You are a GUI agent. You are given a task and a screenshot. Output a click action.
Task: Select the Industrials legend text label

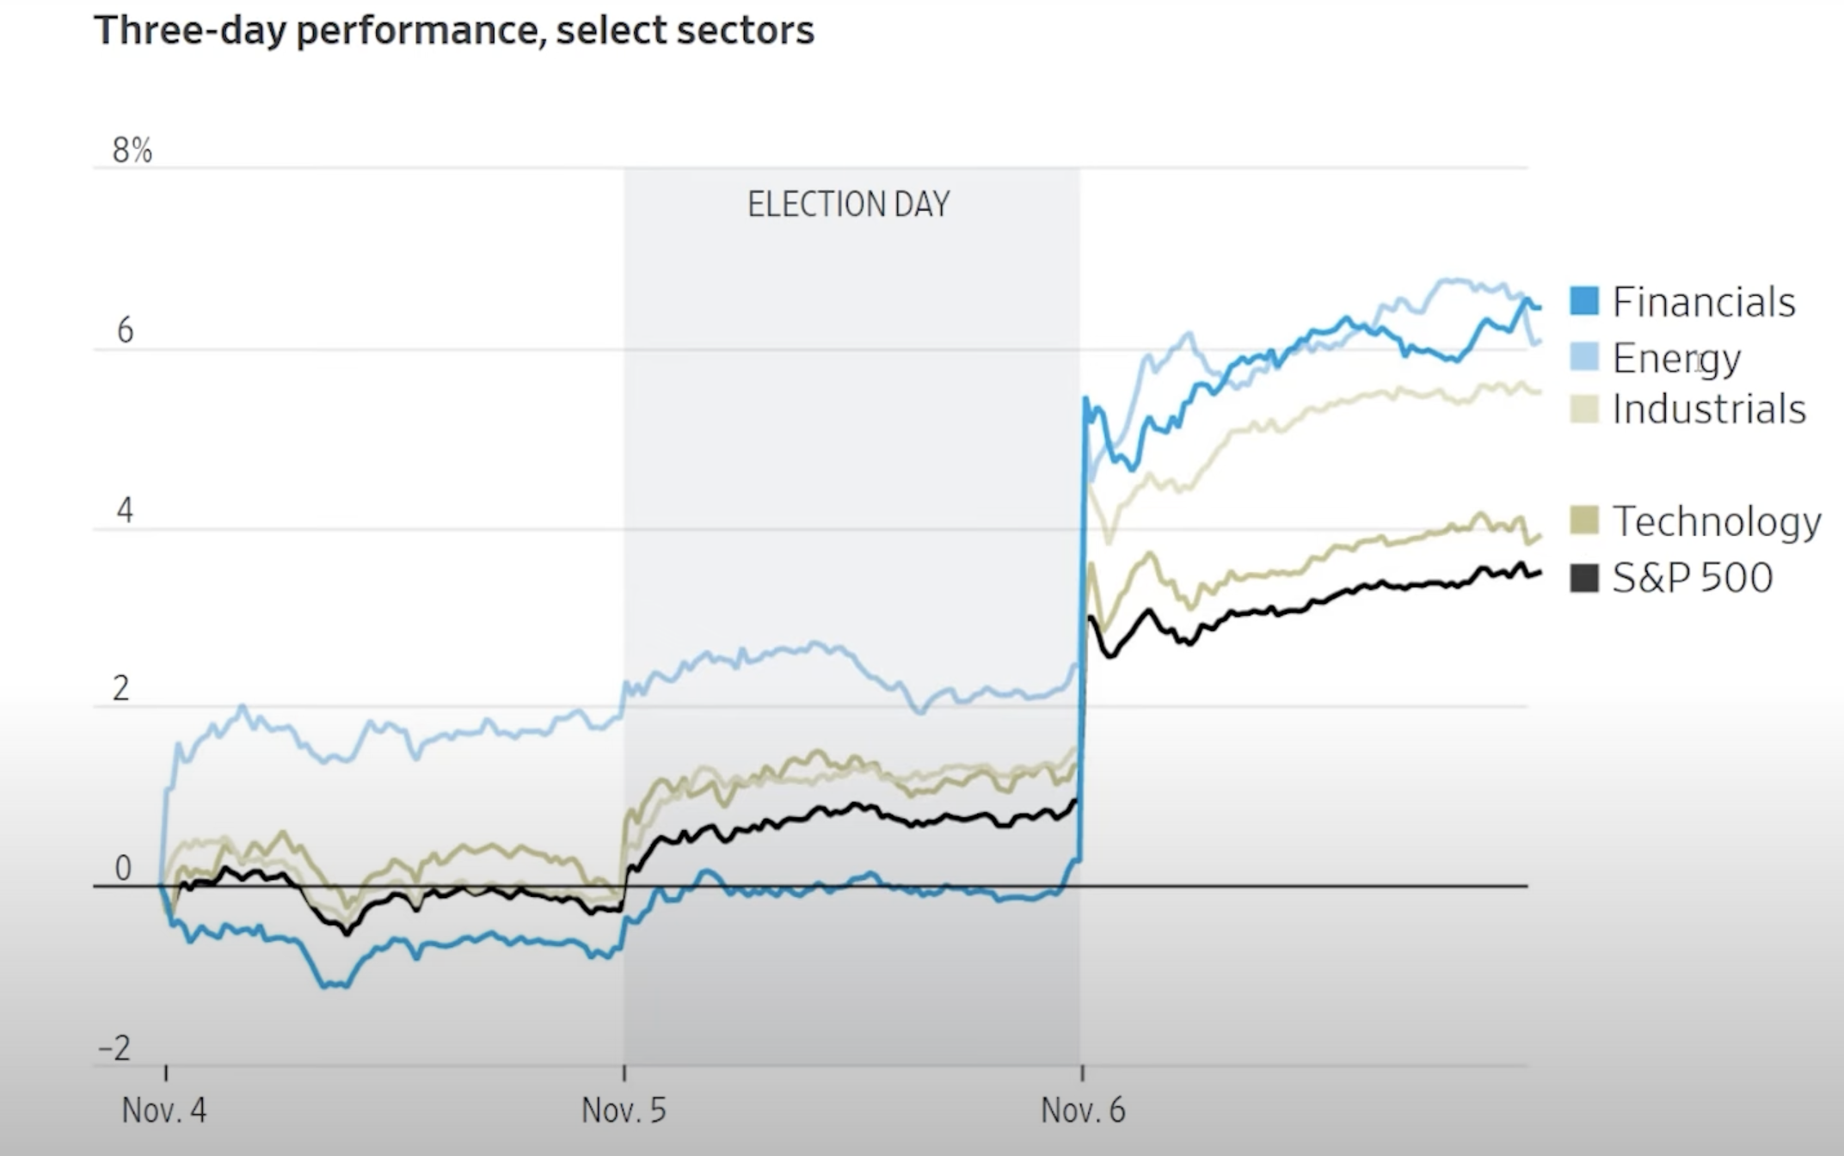tap(1709, 409)
